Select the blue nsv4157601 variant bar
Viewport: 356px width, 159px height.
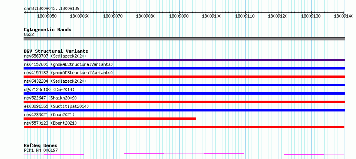(184, 68)
